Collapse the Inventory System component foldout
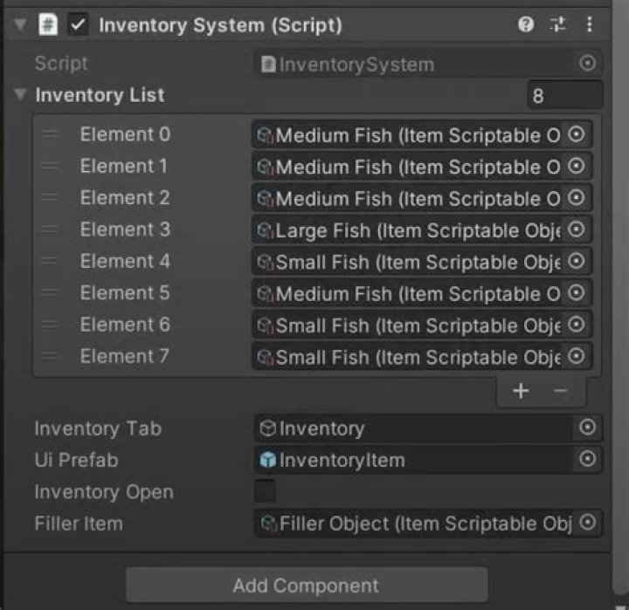 [20, 25]
